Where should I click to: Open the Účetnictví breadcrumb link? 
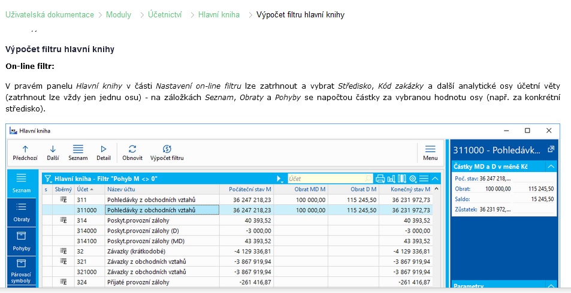(165, 15)
